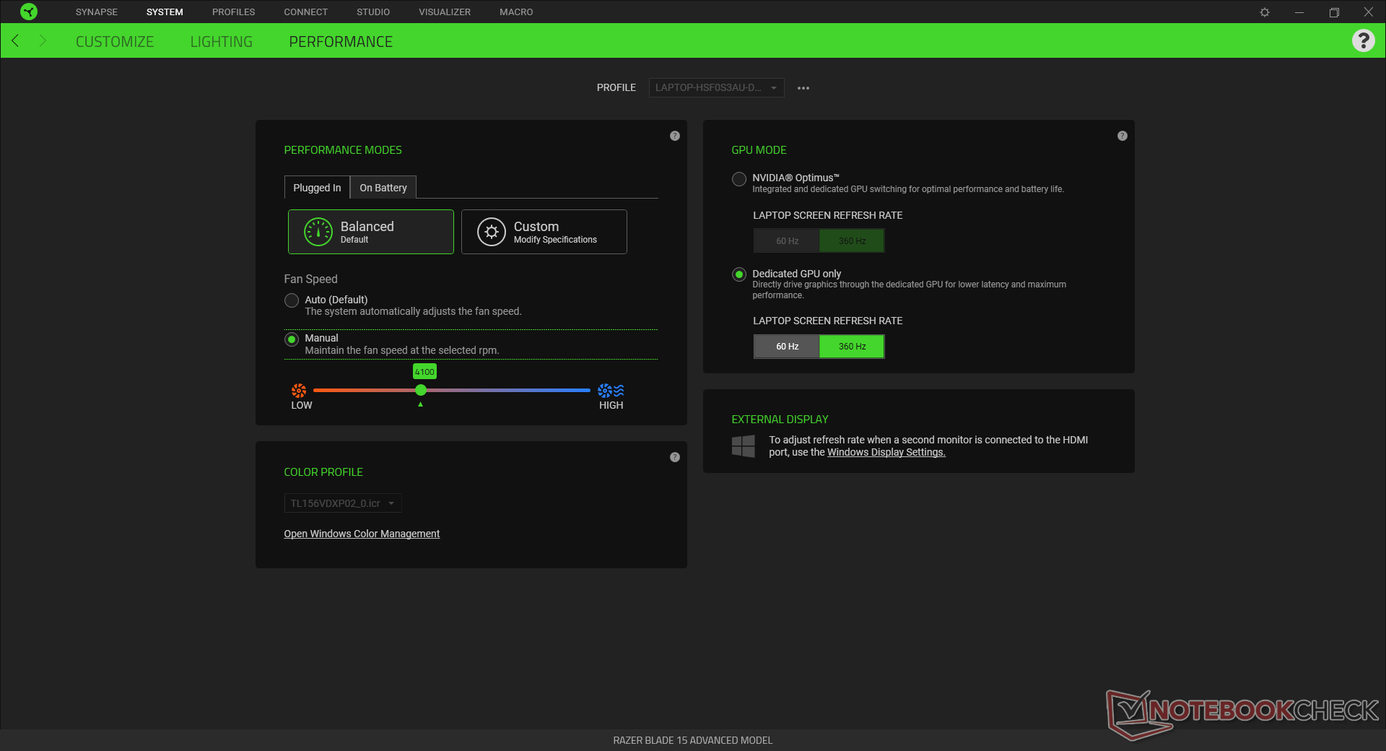Click the high fan speed icon
The height and width of the screenshot is (751, 1386).
tap(611, 391)
